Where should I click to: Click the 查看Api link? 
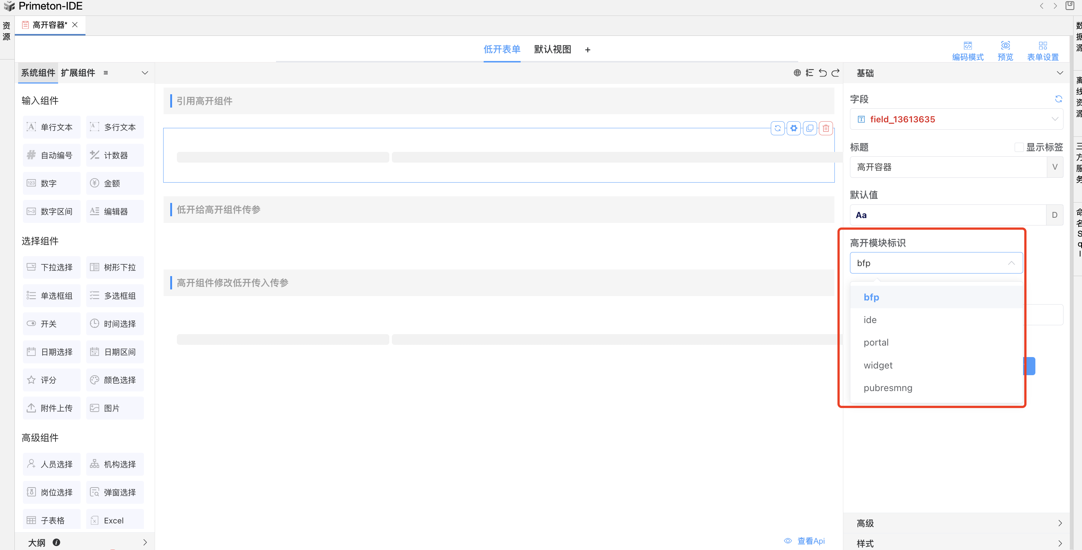(x=810, y=541)
